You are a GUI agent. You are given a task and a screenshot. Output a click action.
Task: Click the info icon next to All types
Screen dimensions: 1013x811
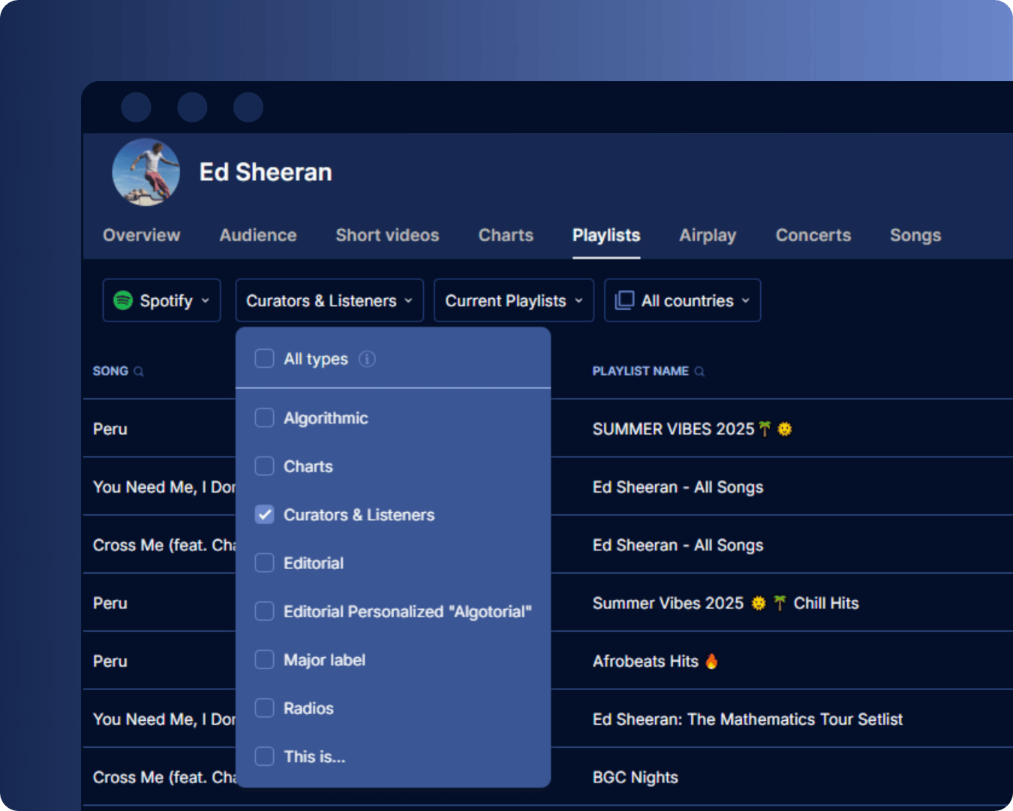[366, 359]
